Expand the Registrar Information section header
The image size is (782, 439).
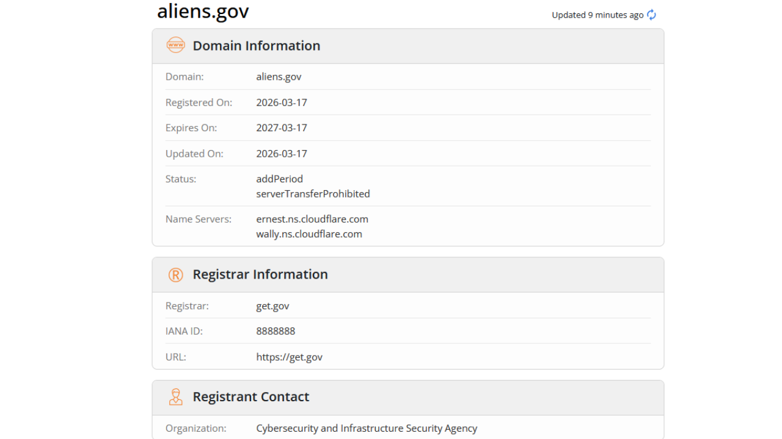pyautogui.click(x=260, y=274)
